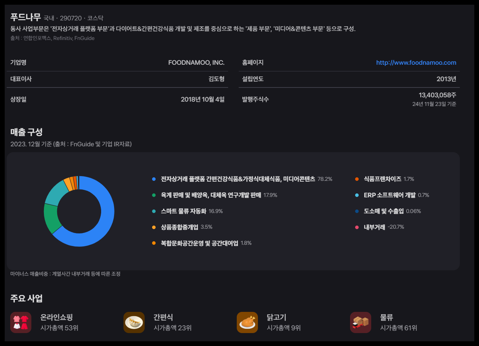The image size is (479, 346).
Task: Click the CEO name 김도형
Action: pyautogui.click(x=216, y=78)
